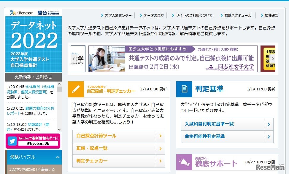The width and height of the screenshot is (289, 174).
Task: Click the arrow next to 自己採点計算ツール
Action: [160, 136]
